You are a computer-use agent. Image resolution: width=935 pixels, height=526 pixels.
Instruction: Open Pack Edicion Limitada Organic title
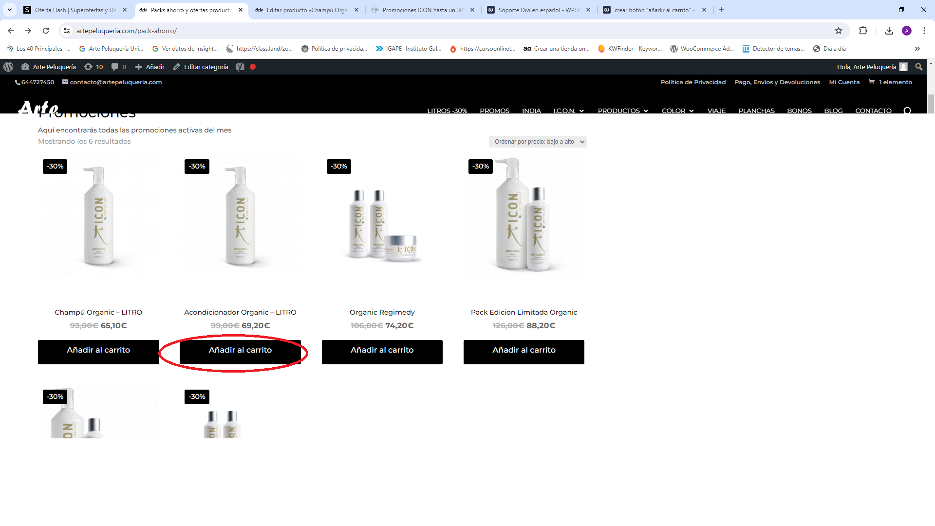coord(524,312)
